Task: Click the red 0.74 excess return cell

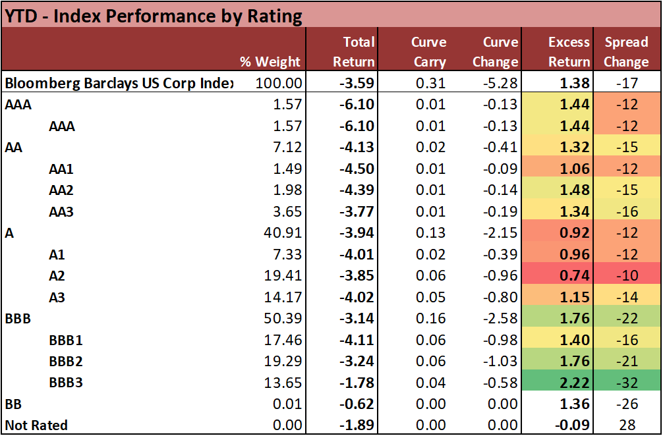Action: click(573, 276)
